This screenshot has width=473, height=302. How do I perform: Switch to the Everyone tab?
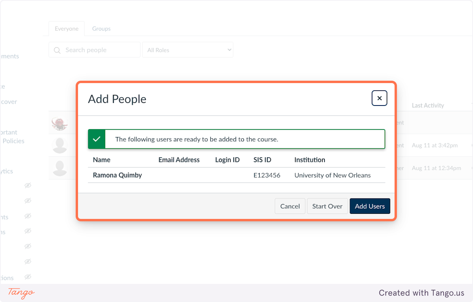[x=67, y=29]
